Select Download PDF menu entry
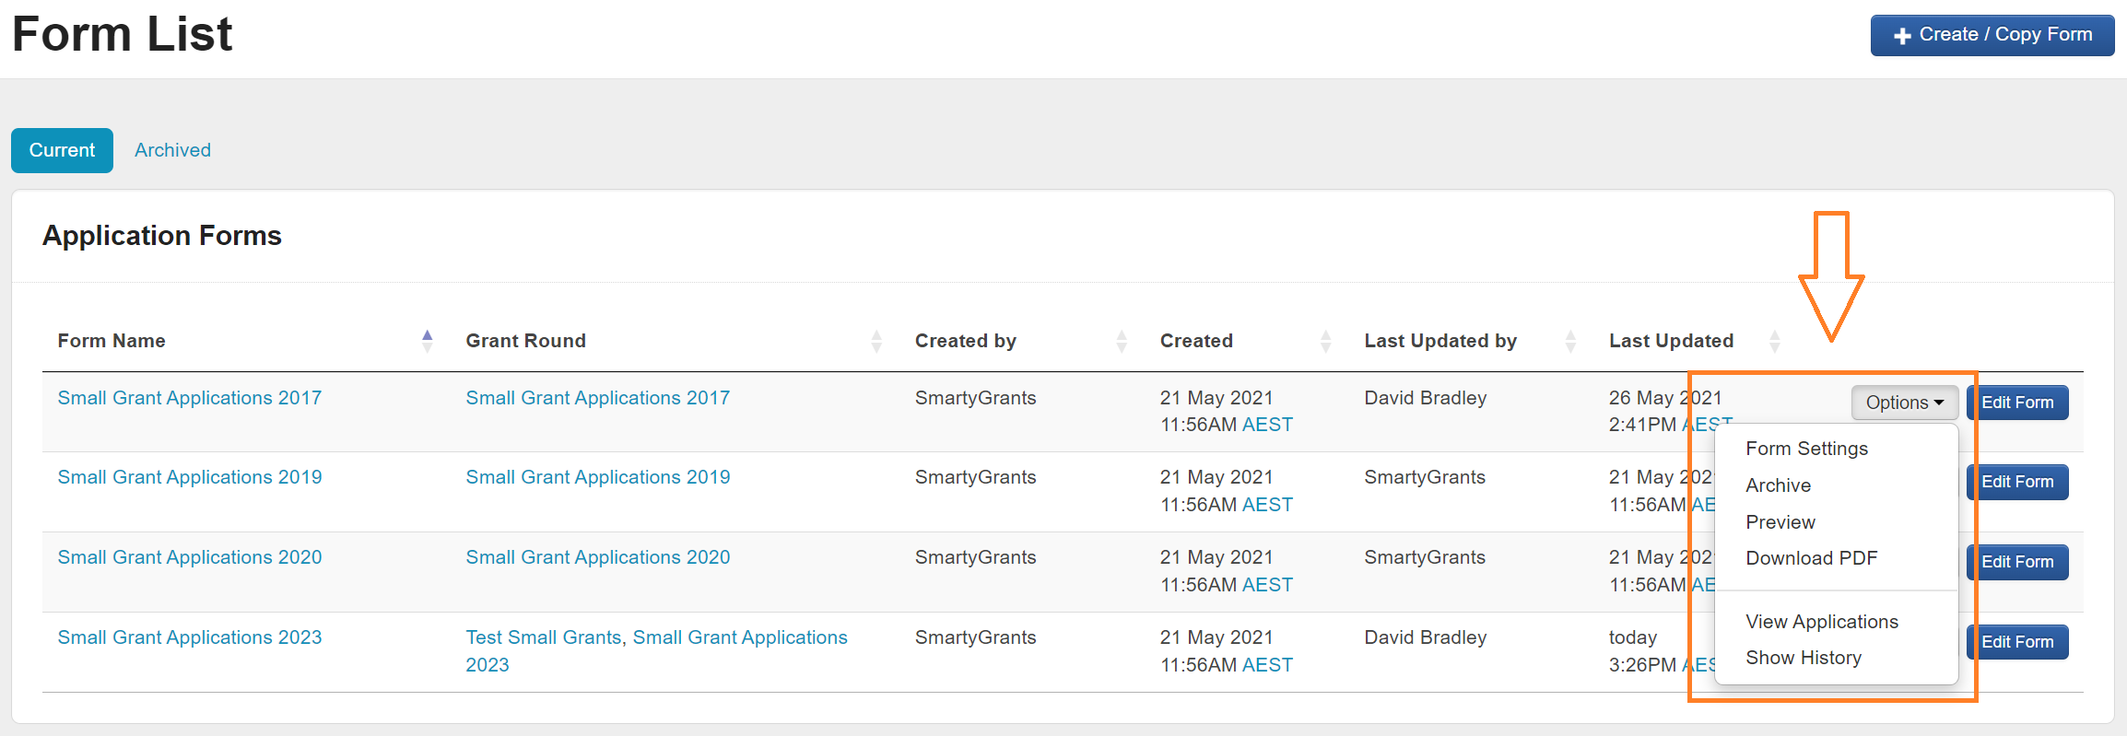Image resolution: width=2127 pixels, height=736 pixels. click(x=1811, y=558)
